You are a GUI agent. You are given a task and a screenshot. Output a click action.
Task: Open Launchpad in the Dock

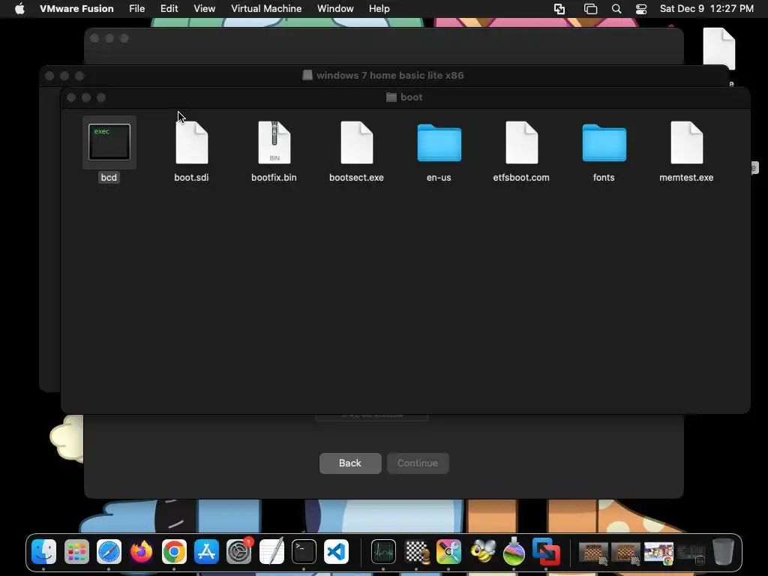[x=76, y=551]
